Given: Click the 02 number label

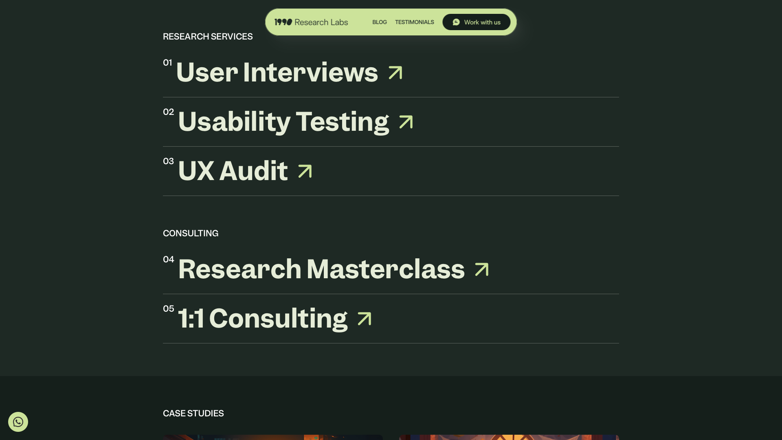Looking at the screenshot, I should [168, 112].
